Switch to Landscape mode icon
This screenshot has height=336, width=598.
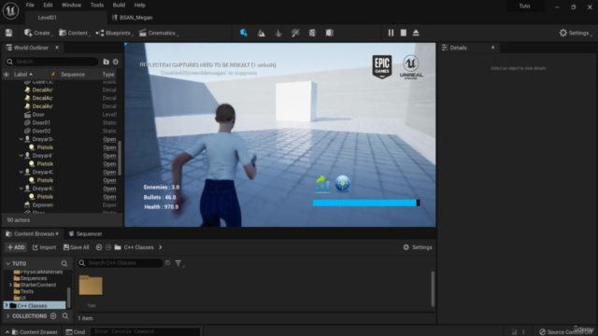coord(262,34)
